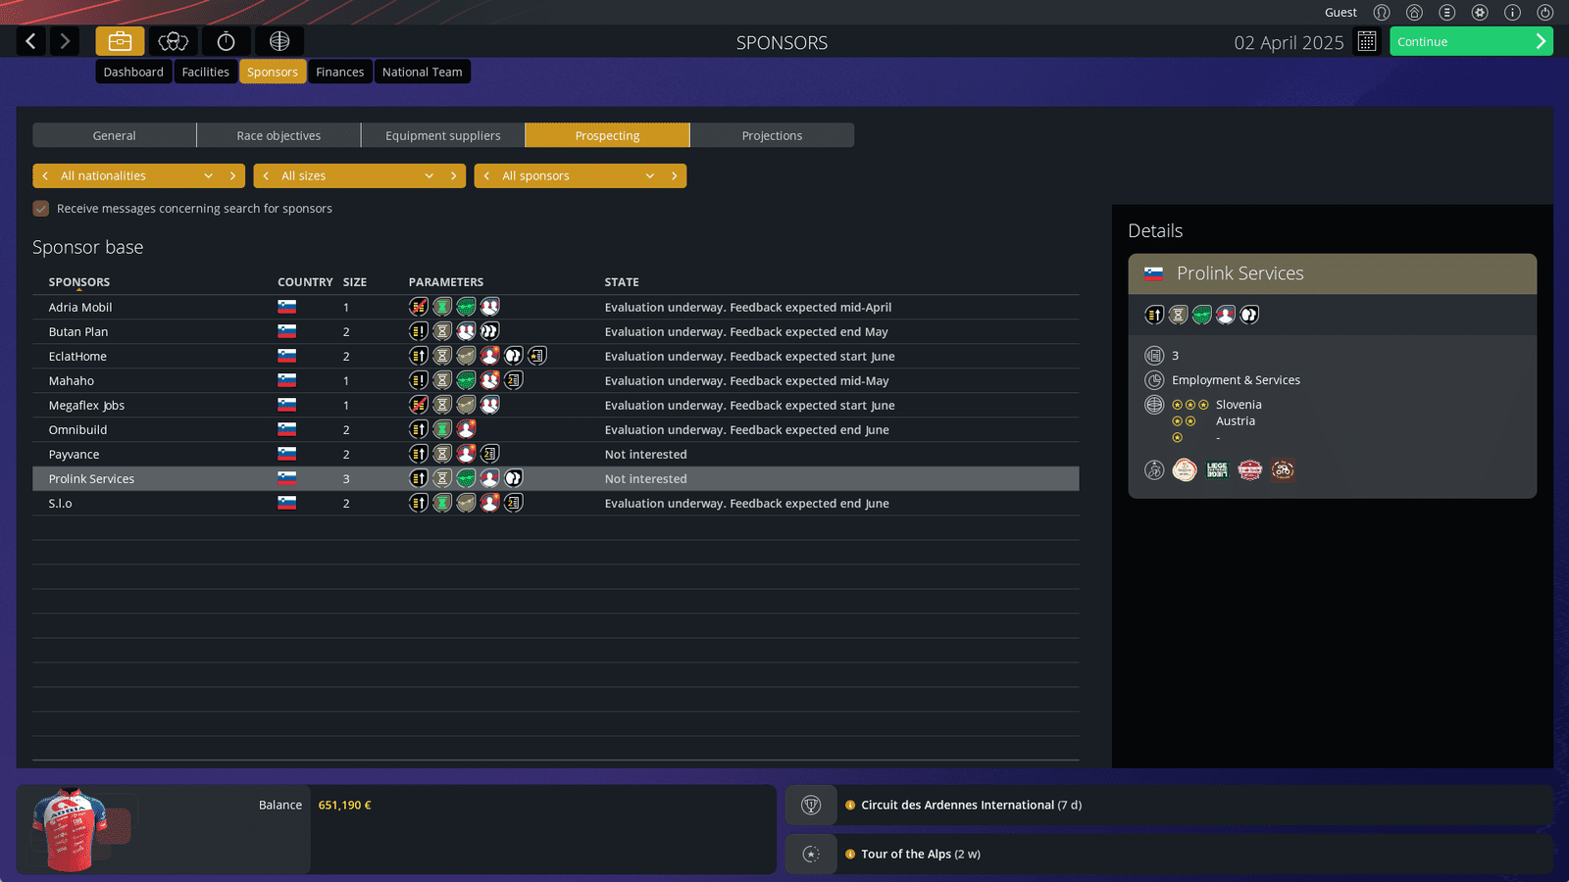Click the home icon in top bar

(x=1414, y=13)
